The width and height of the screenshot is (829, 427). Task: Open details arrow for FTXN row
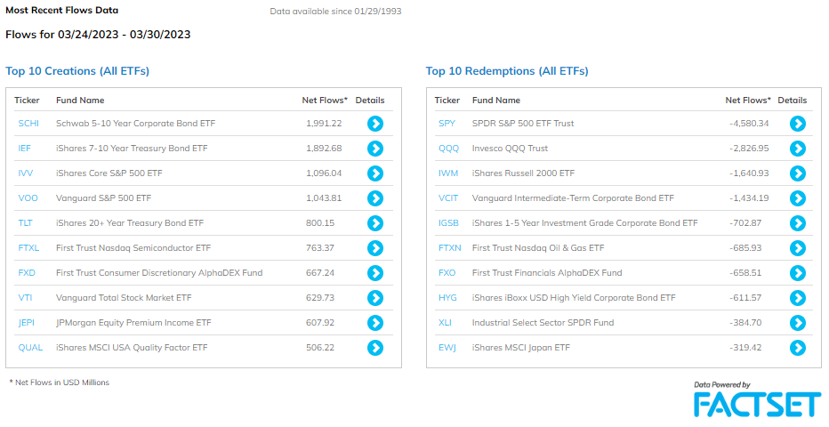(x=798, y=248)
